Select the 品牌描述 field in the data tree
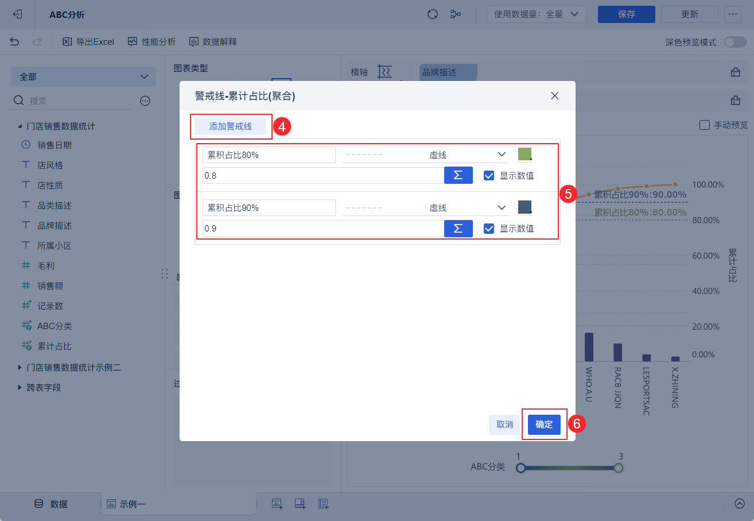The image size is (754, 521). pyautogui.click(x=55, y=226)
